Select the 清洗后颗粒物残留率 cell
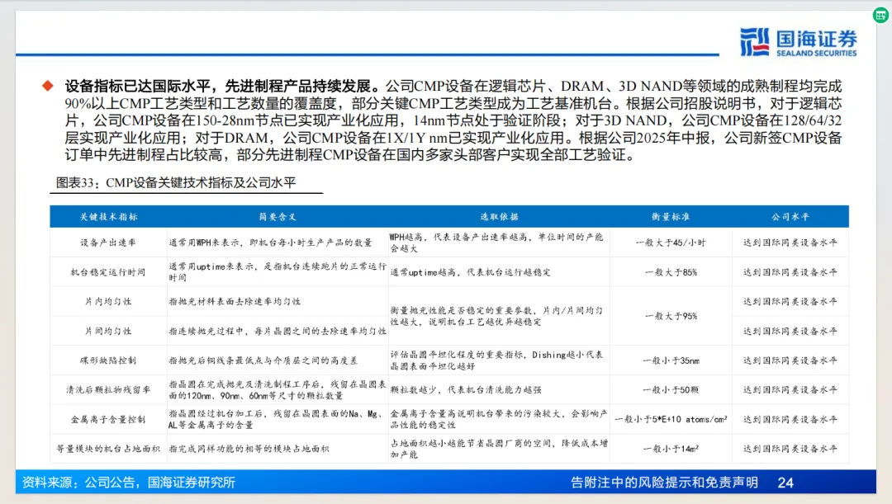Screen dimensions: 892x504 108,390
